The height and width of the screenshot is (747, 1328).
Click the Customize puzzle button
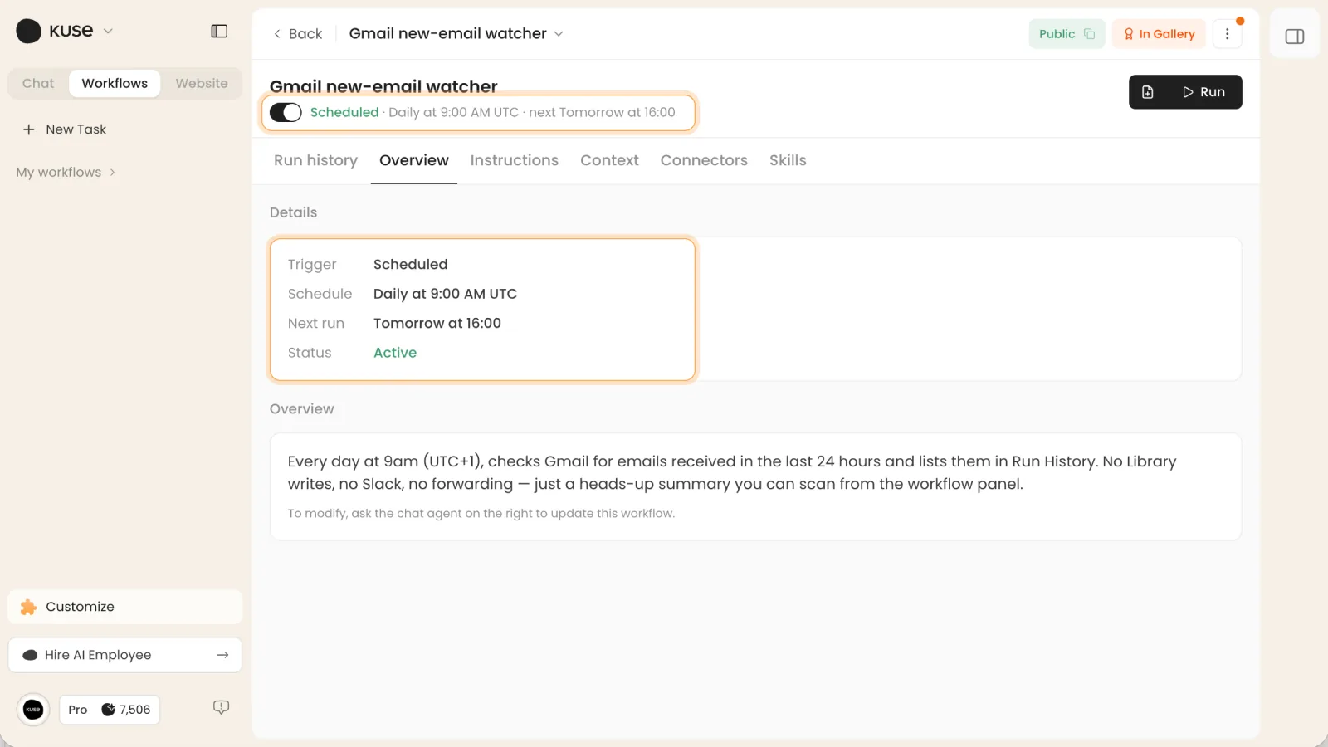(125, 607)
